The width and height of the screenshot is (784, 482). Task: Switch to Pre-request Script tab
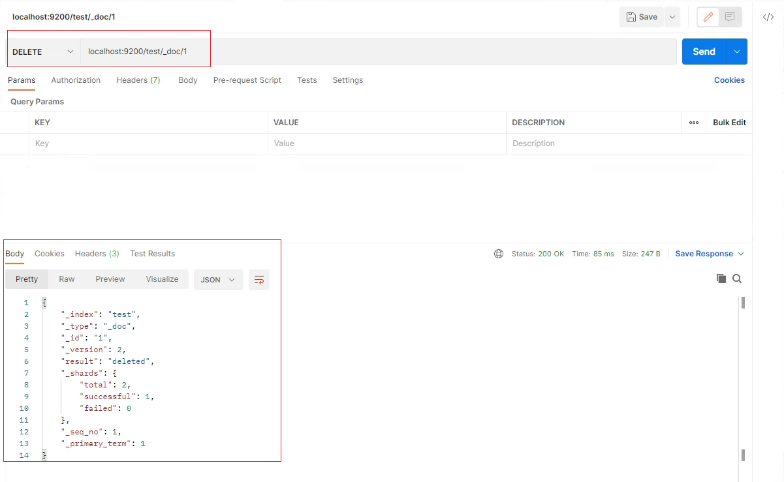click(x=247, y=80)
